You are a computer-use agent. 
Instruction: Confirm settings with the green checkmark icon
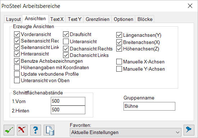click(x=9, y=130)
